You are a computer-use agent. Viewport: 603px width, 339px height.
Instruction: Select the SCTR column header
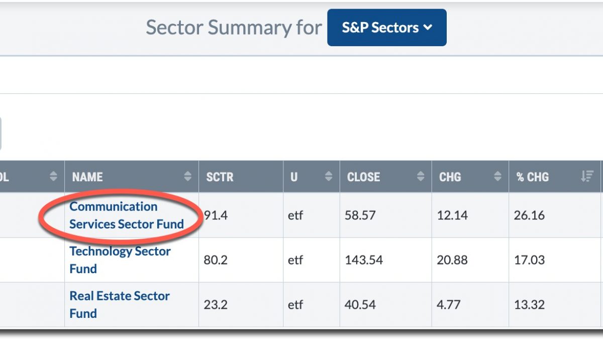241,177
